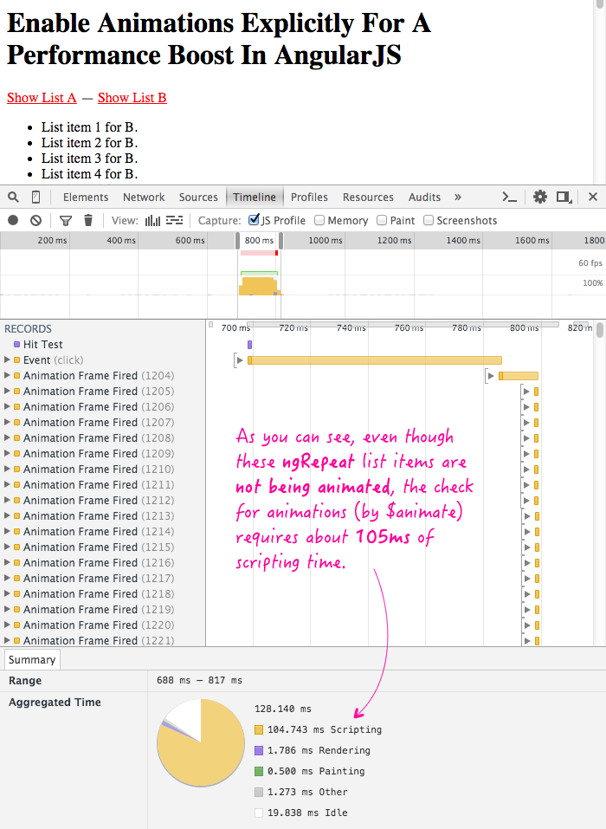Open the Audits tab
The width and height of the screenshot is (606, 829).
424,198
